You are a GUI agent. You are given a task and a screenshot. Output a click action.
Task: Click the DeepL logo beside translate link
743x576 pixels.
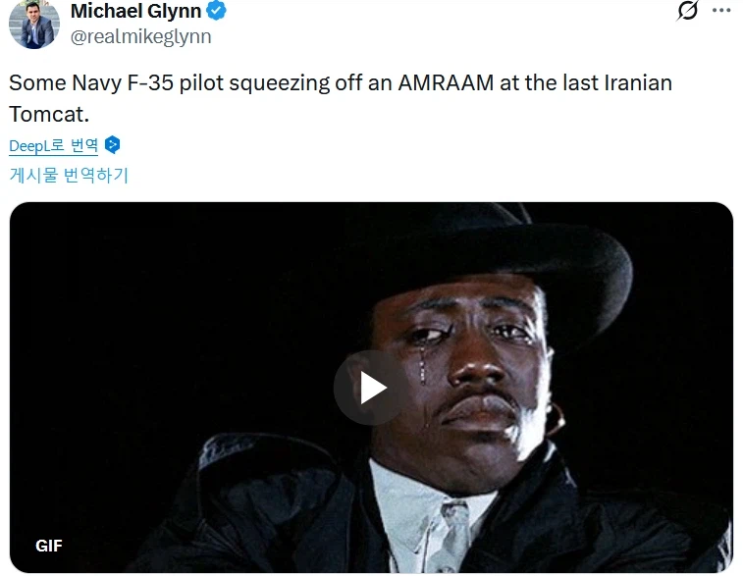point(113,145)
